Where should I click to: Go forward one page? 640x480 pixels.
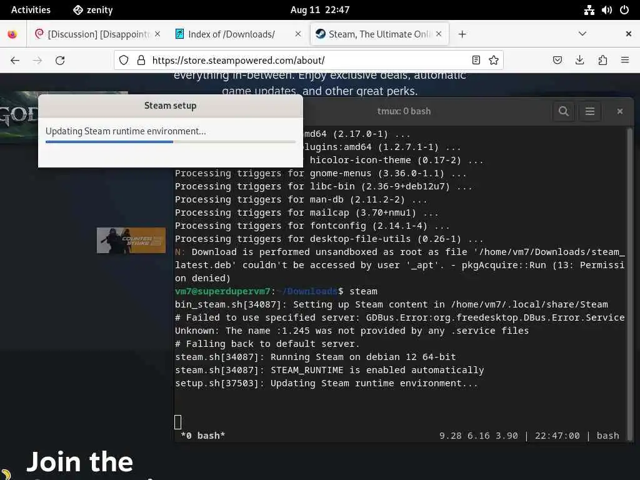click(x=37, y=61)
